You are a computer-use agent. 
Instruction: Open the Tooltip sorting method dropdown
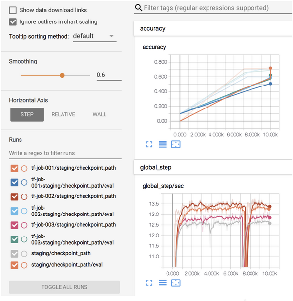point(93,36)
